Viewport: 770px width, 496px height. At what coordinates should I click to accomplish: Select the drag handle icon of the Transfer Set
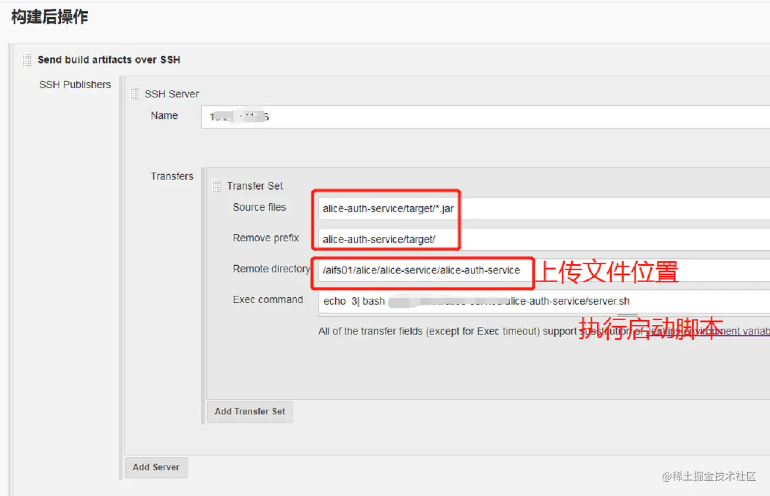[x=216, y=185]
